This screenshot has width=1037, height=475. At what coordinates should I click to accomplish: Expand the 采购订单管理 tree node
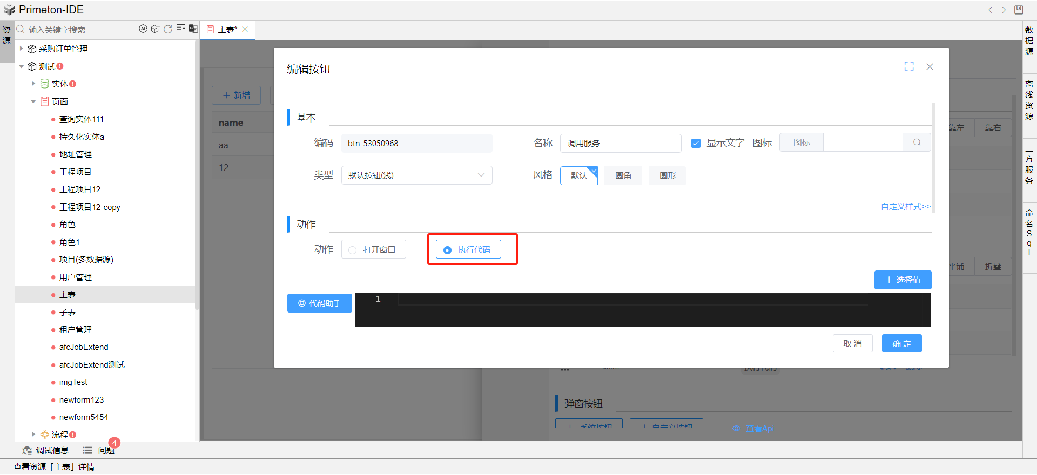click(22, 49)
